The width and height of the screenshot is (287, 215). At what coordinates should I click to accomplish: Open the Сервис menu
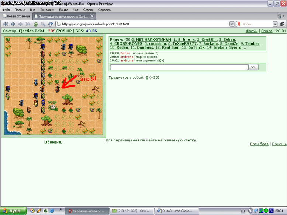point(88,10)
